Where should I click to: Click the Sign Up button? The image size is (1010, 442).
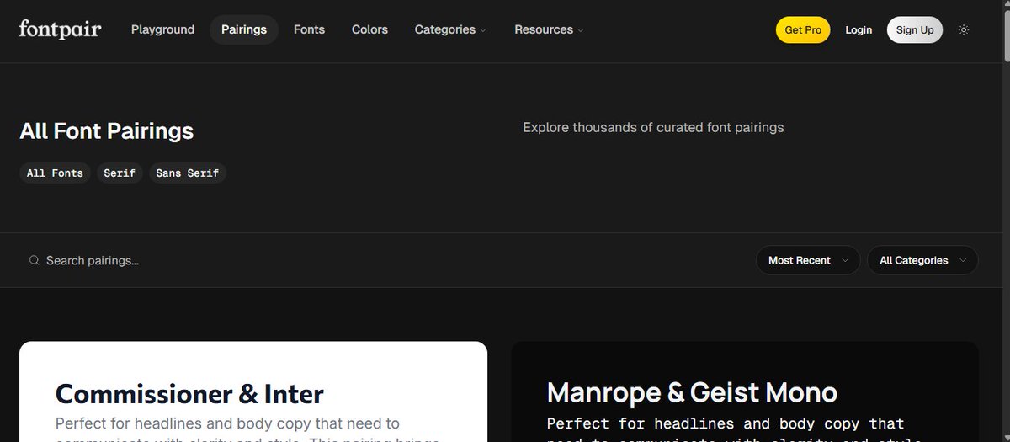915,29
